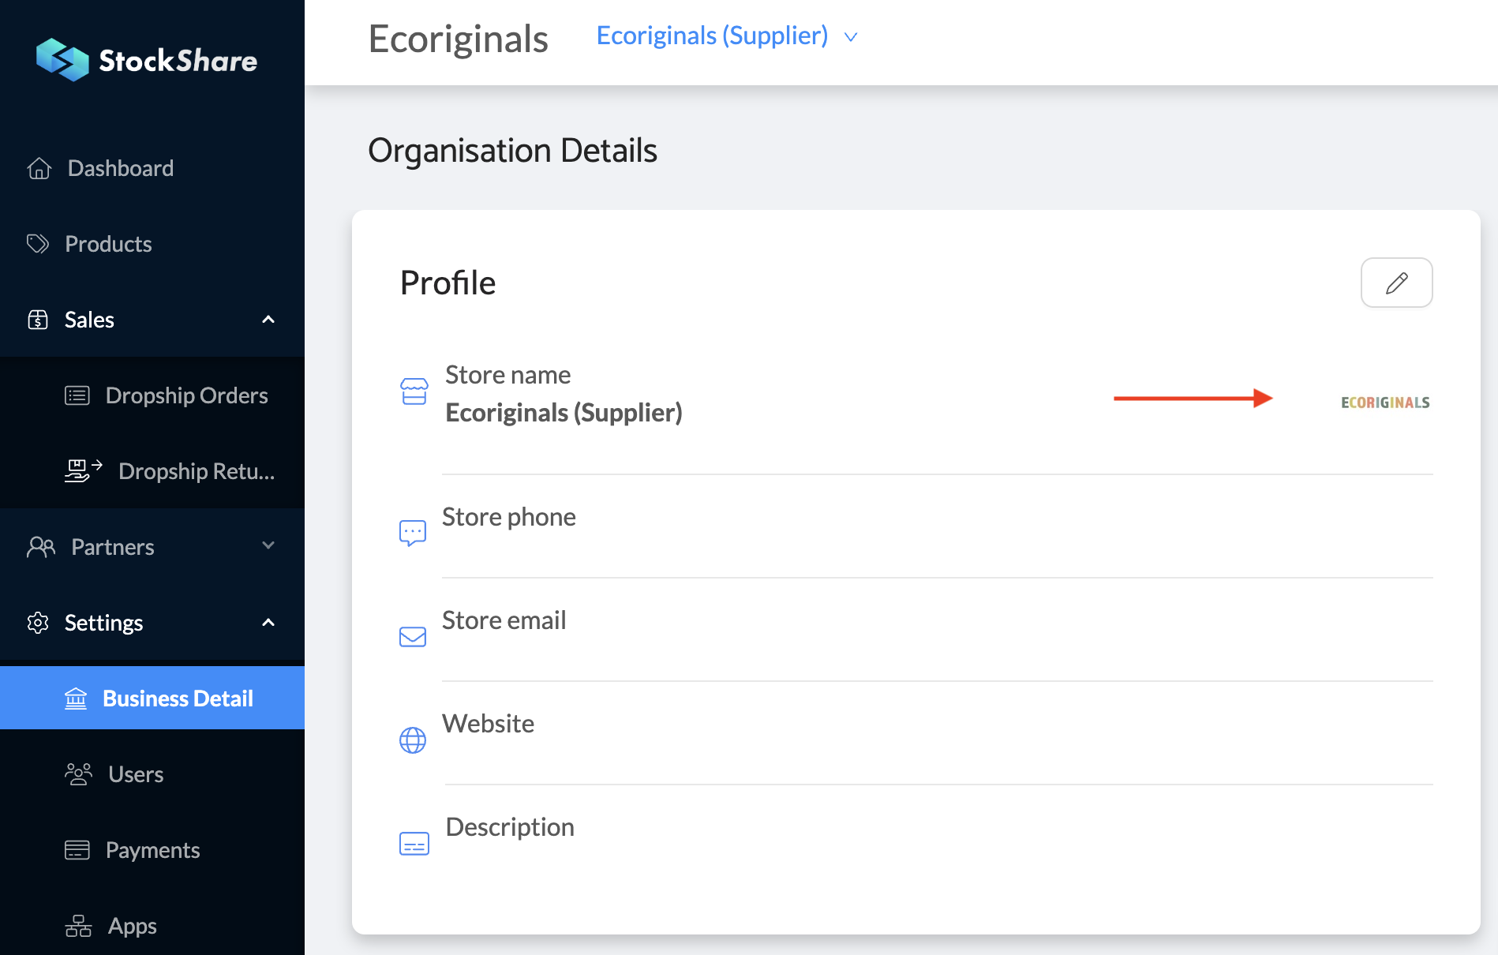Click the Dropship Returns icon
The height and width of the screenshot is (955, 1498).
84,470
